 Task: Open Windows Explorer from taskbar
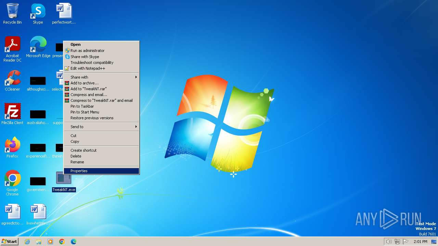tap(39, 242)
